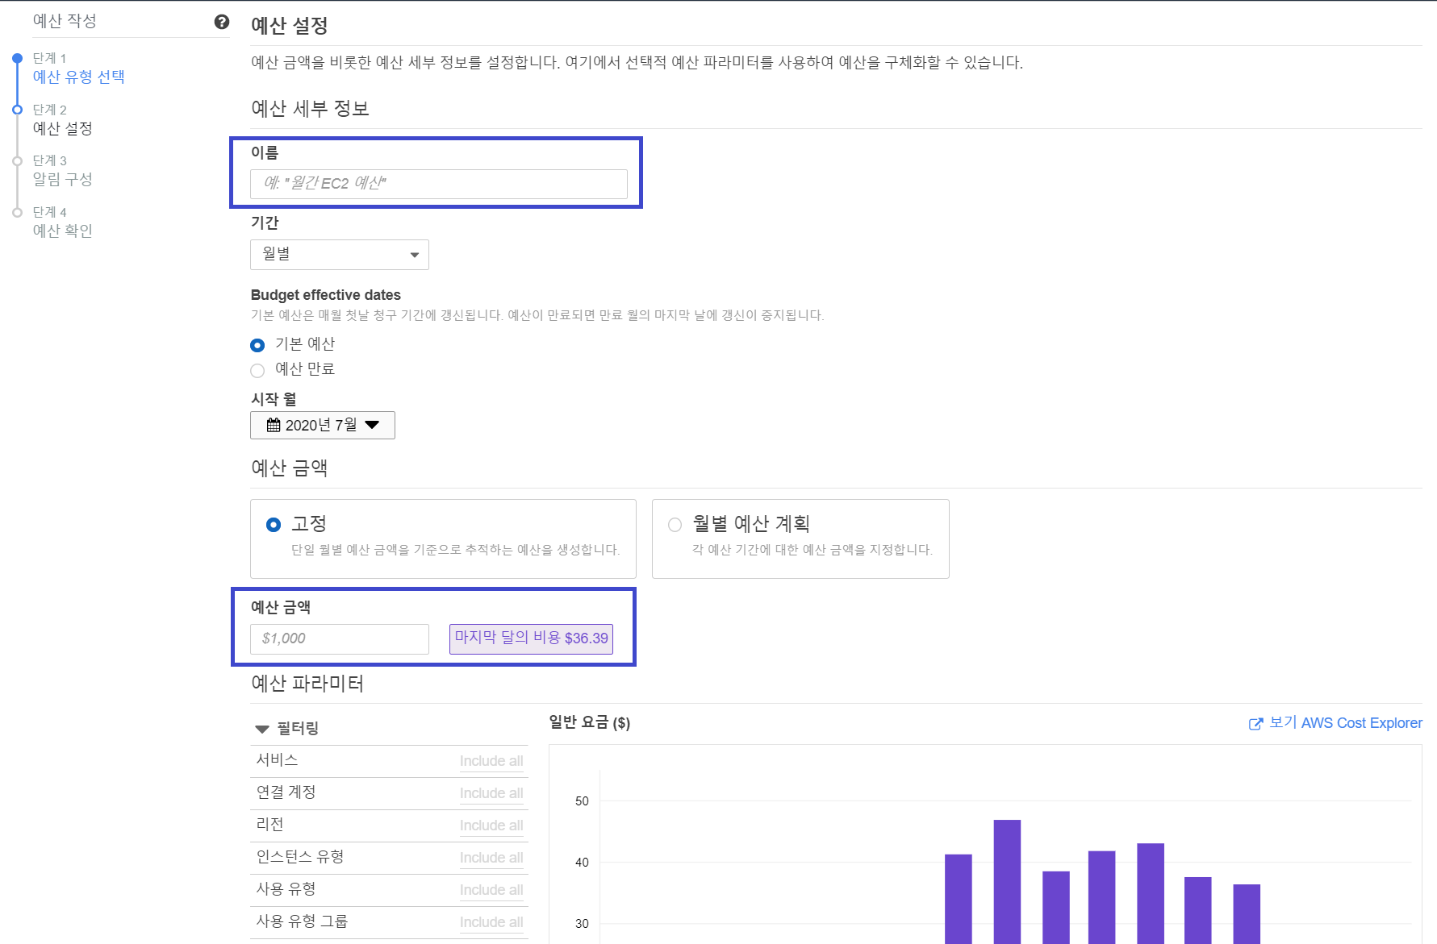Click the Budget effective dates heading
1437x944 pixels.
click(x=325, y=295)
